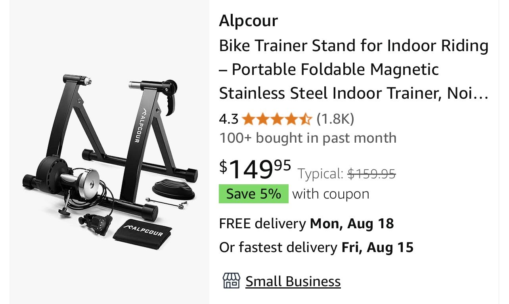Click the front wheel riser block in image
The width and height of the screenshot is (509, 304).
pyautogui.click(x=174, y=188)
